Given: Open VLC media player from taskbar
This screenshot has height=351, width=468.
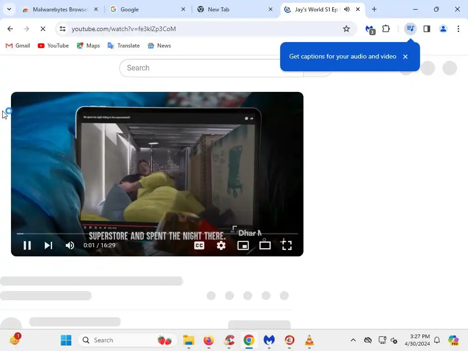Looking at the screenshot, I should pos(309,340).
